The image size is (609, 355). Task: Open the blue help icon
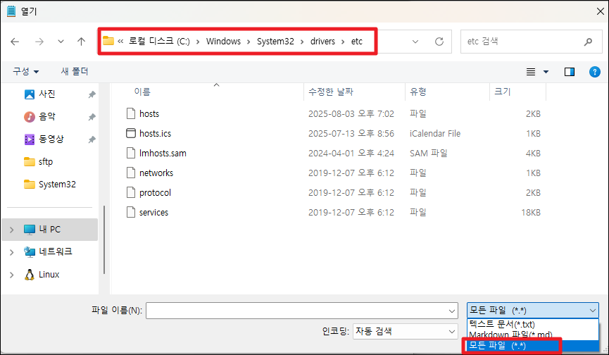point(594,72)
